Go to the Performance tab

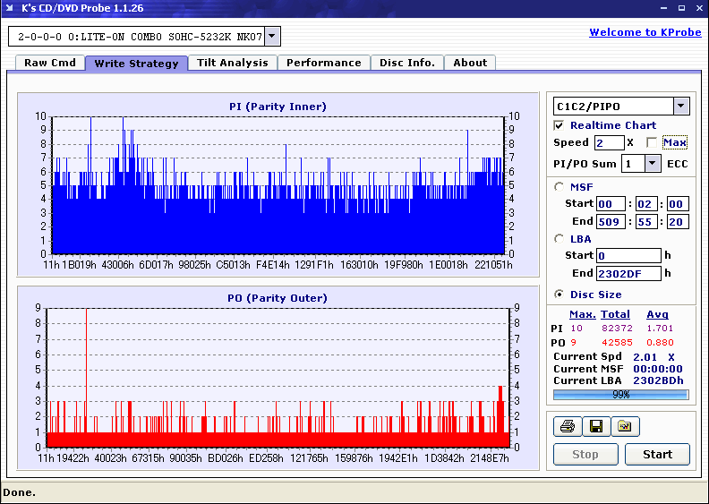pyautogui.click(x=324, y=63)
